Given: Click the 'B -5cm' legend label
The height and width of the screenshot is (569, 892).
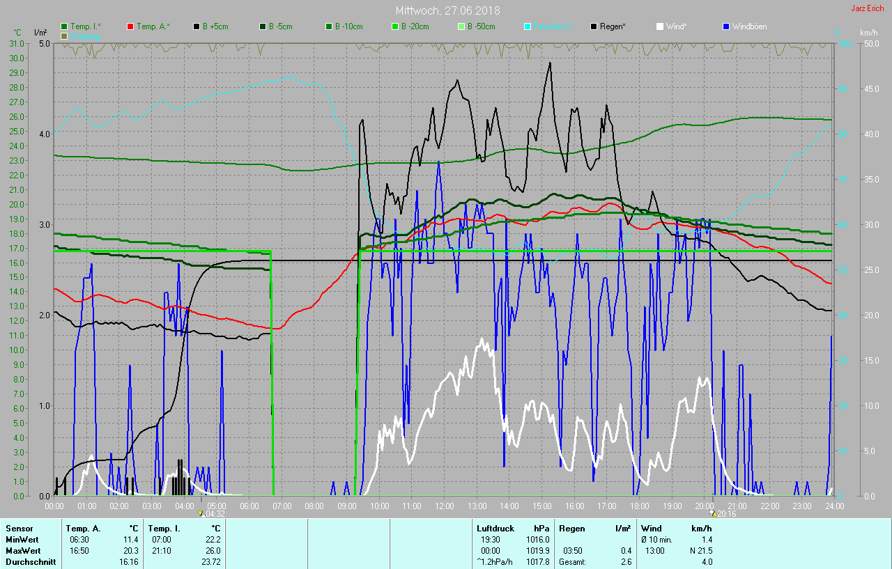Looking at the screenshot, I should coord(281,26).
